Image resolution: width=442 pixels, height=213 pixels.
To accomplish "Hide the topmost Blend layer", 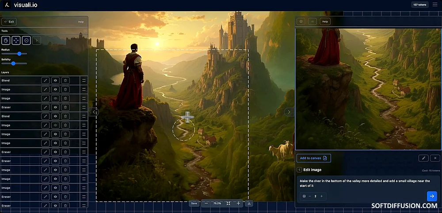I will [x=55, y=80].
